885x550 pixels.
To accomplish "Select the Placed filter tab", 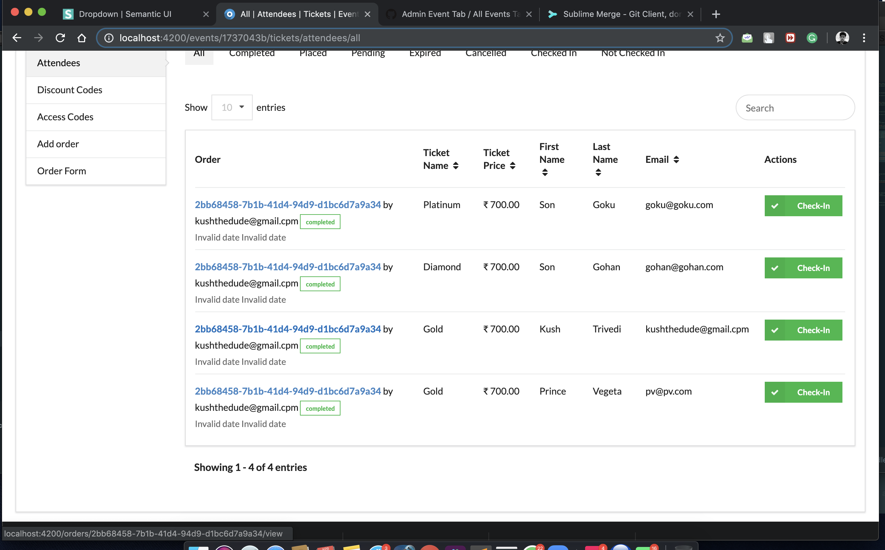I will coord(313,54).
